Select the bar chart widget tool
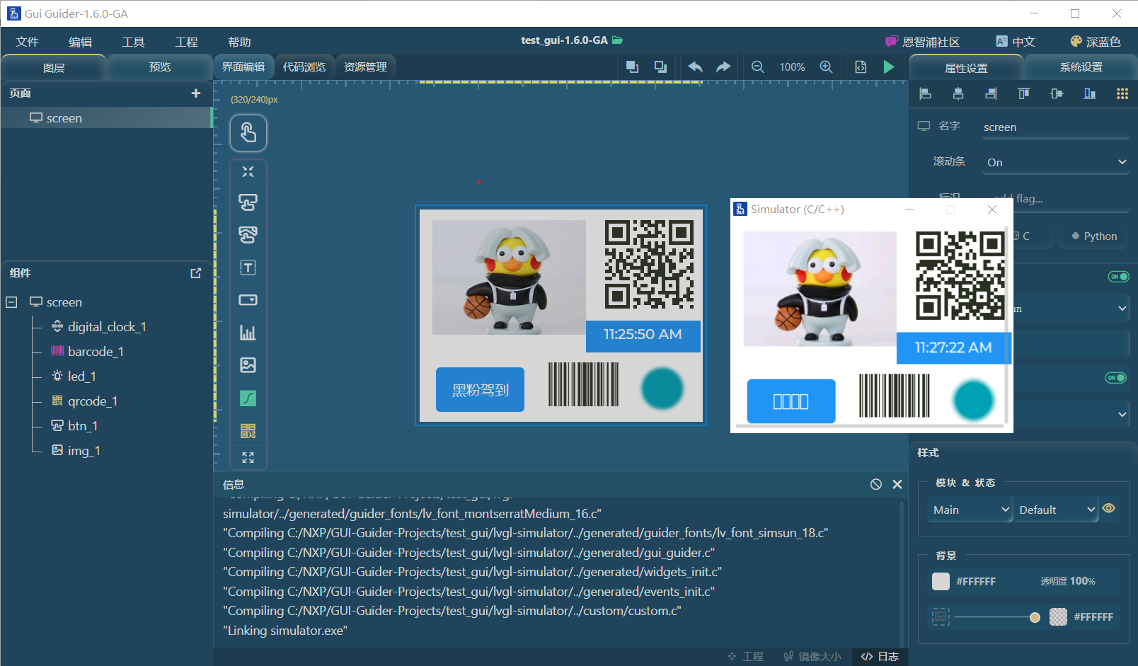Viewport: 1138px width, 666px height. tap(248, 333)
